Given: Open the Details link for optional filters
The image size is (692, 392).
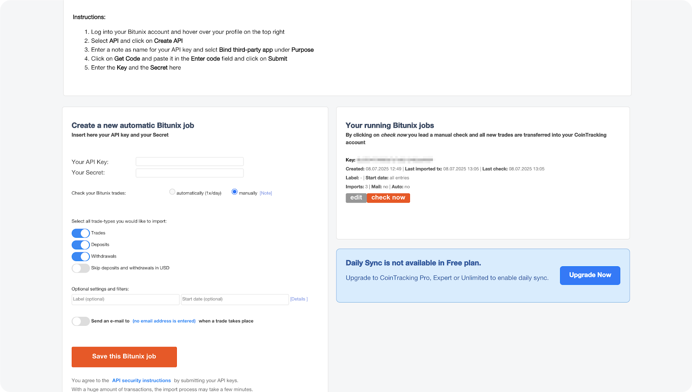Looking at the screenshot, I should coord(298,299).
